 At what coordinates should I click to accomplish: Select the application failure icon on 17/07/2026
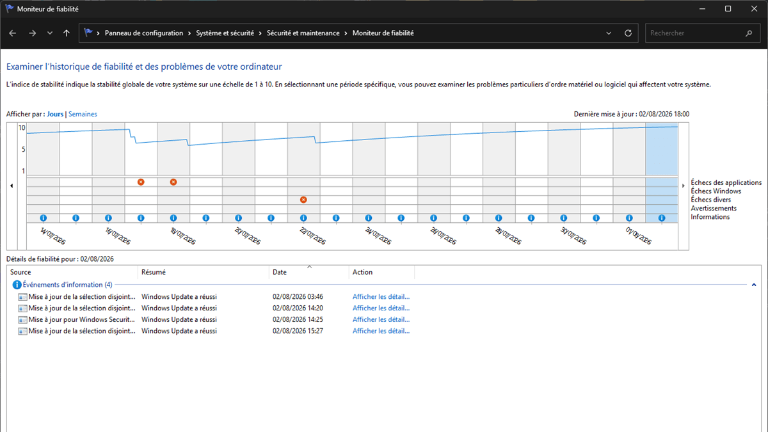(141, 182)
